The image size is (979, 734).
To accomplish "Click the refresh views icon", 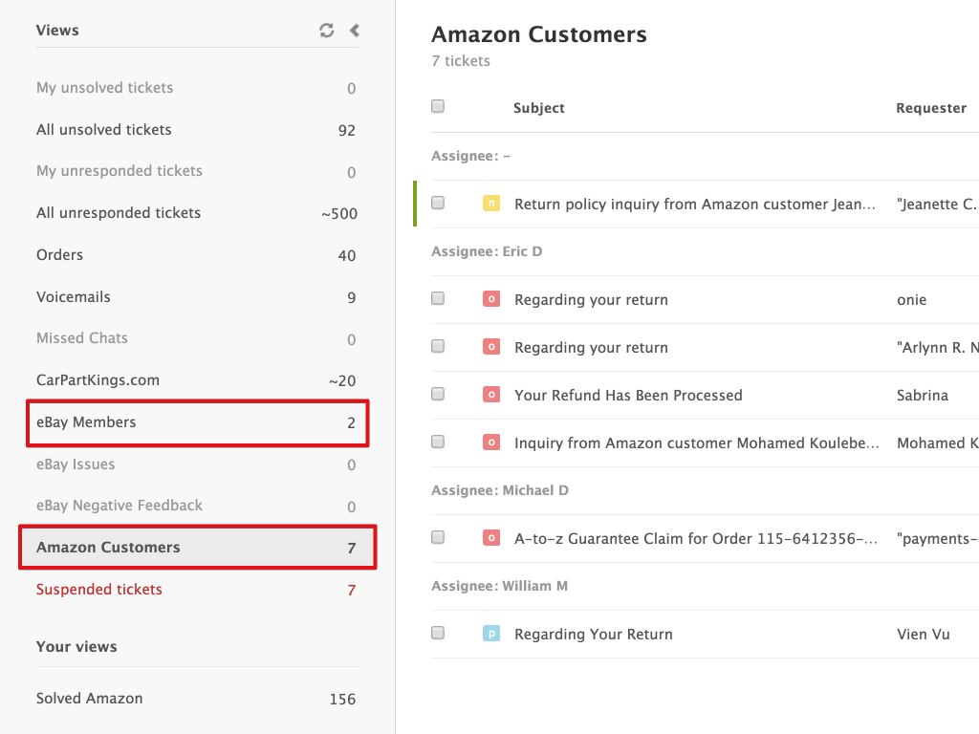I will [327, 31].
